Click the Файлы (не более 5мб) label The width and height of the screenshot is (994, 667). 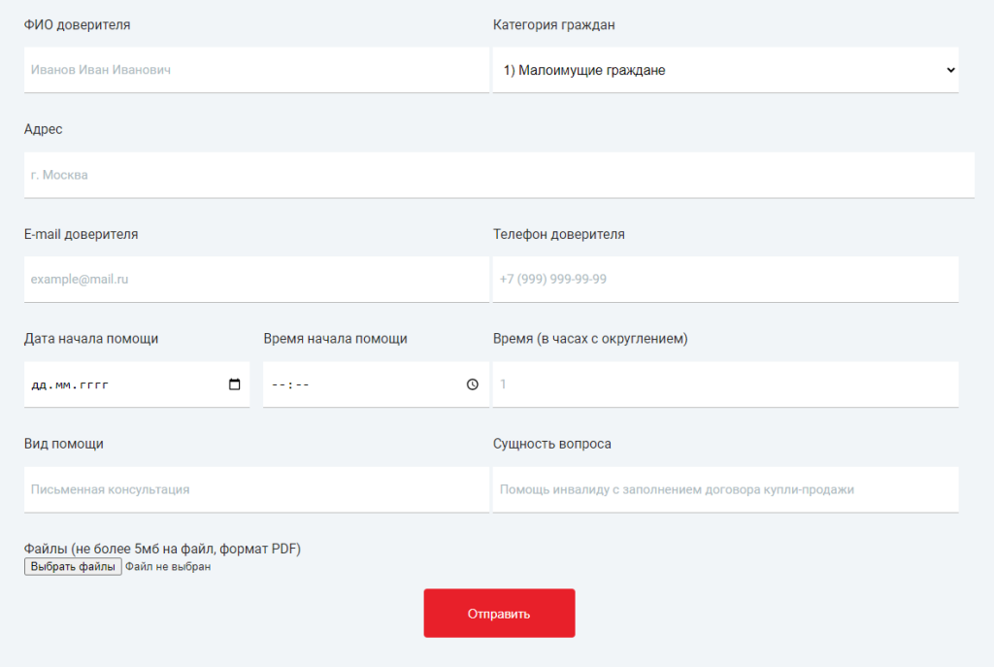pyautogui.click(x=162, y=549)
